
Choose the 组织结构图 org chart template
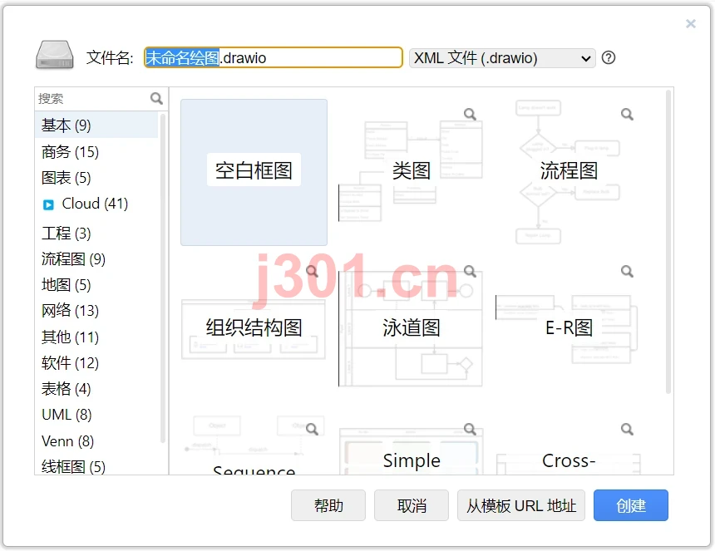click(x=254, y=329)
